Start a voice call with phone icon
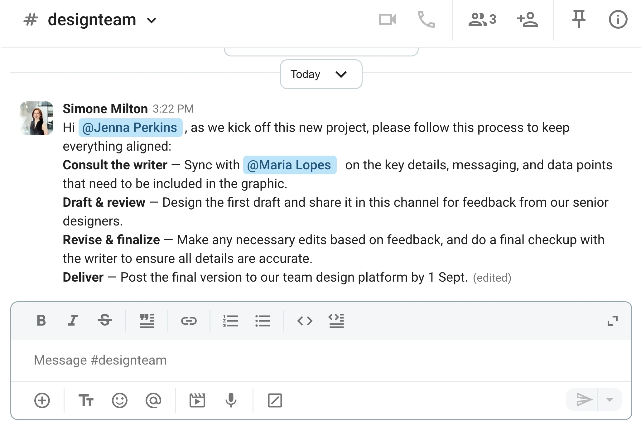Viewport: 641px width, 426px height. pyautogui.click(x=426, y=20)
